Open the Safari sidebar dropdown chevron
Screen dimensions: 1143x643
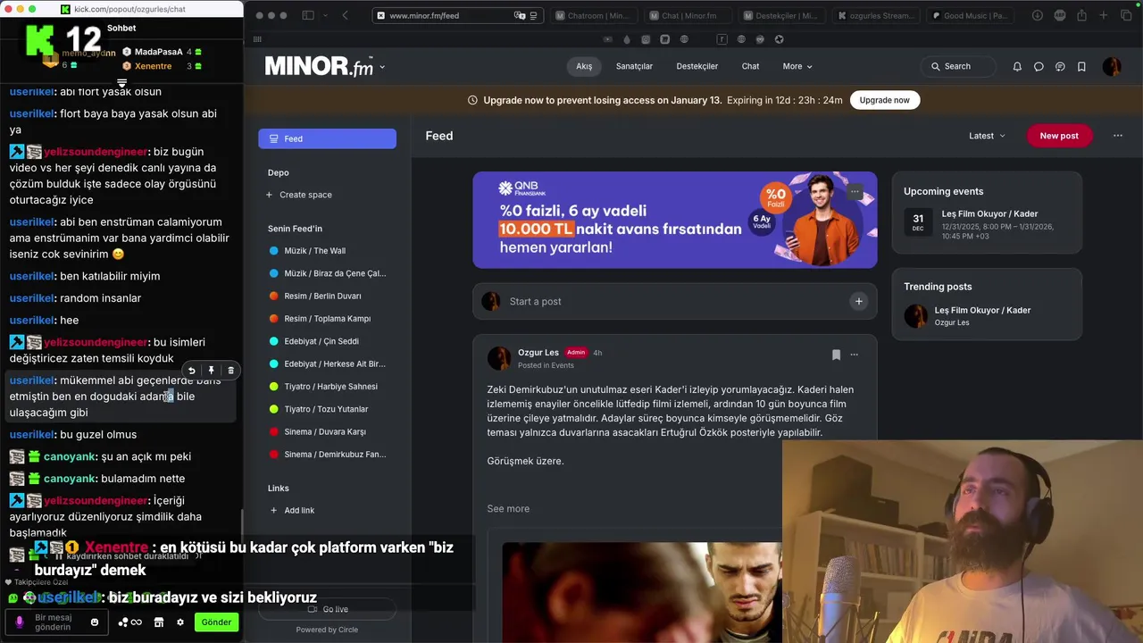324,15
